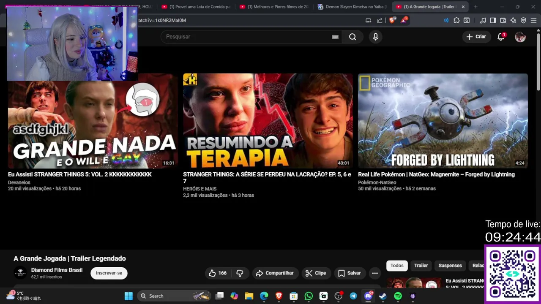The height and width of the screenshot is (304, 541).
Task: Open the on-screen keyboard icon in search box
Action: (x=335, y=37)
